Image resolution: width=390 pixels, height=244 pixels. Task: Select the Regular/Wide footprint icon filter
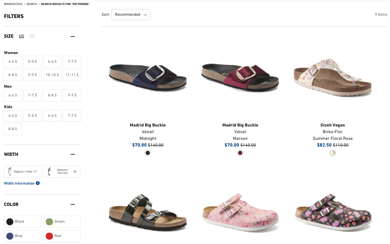coord(22,171)
